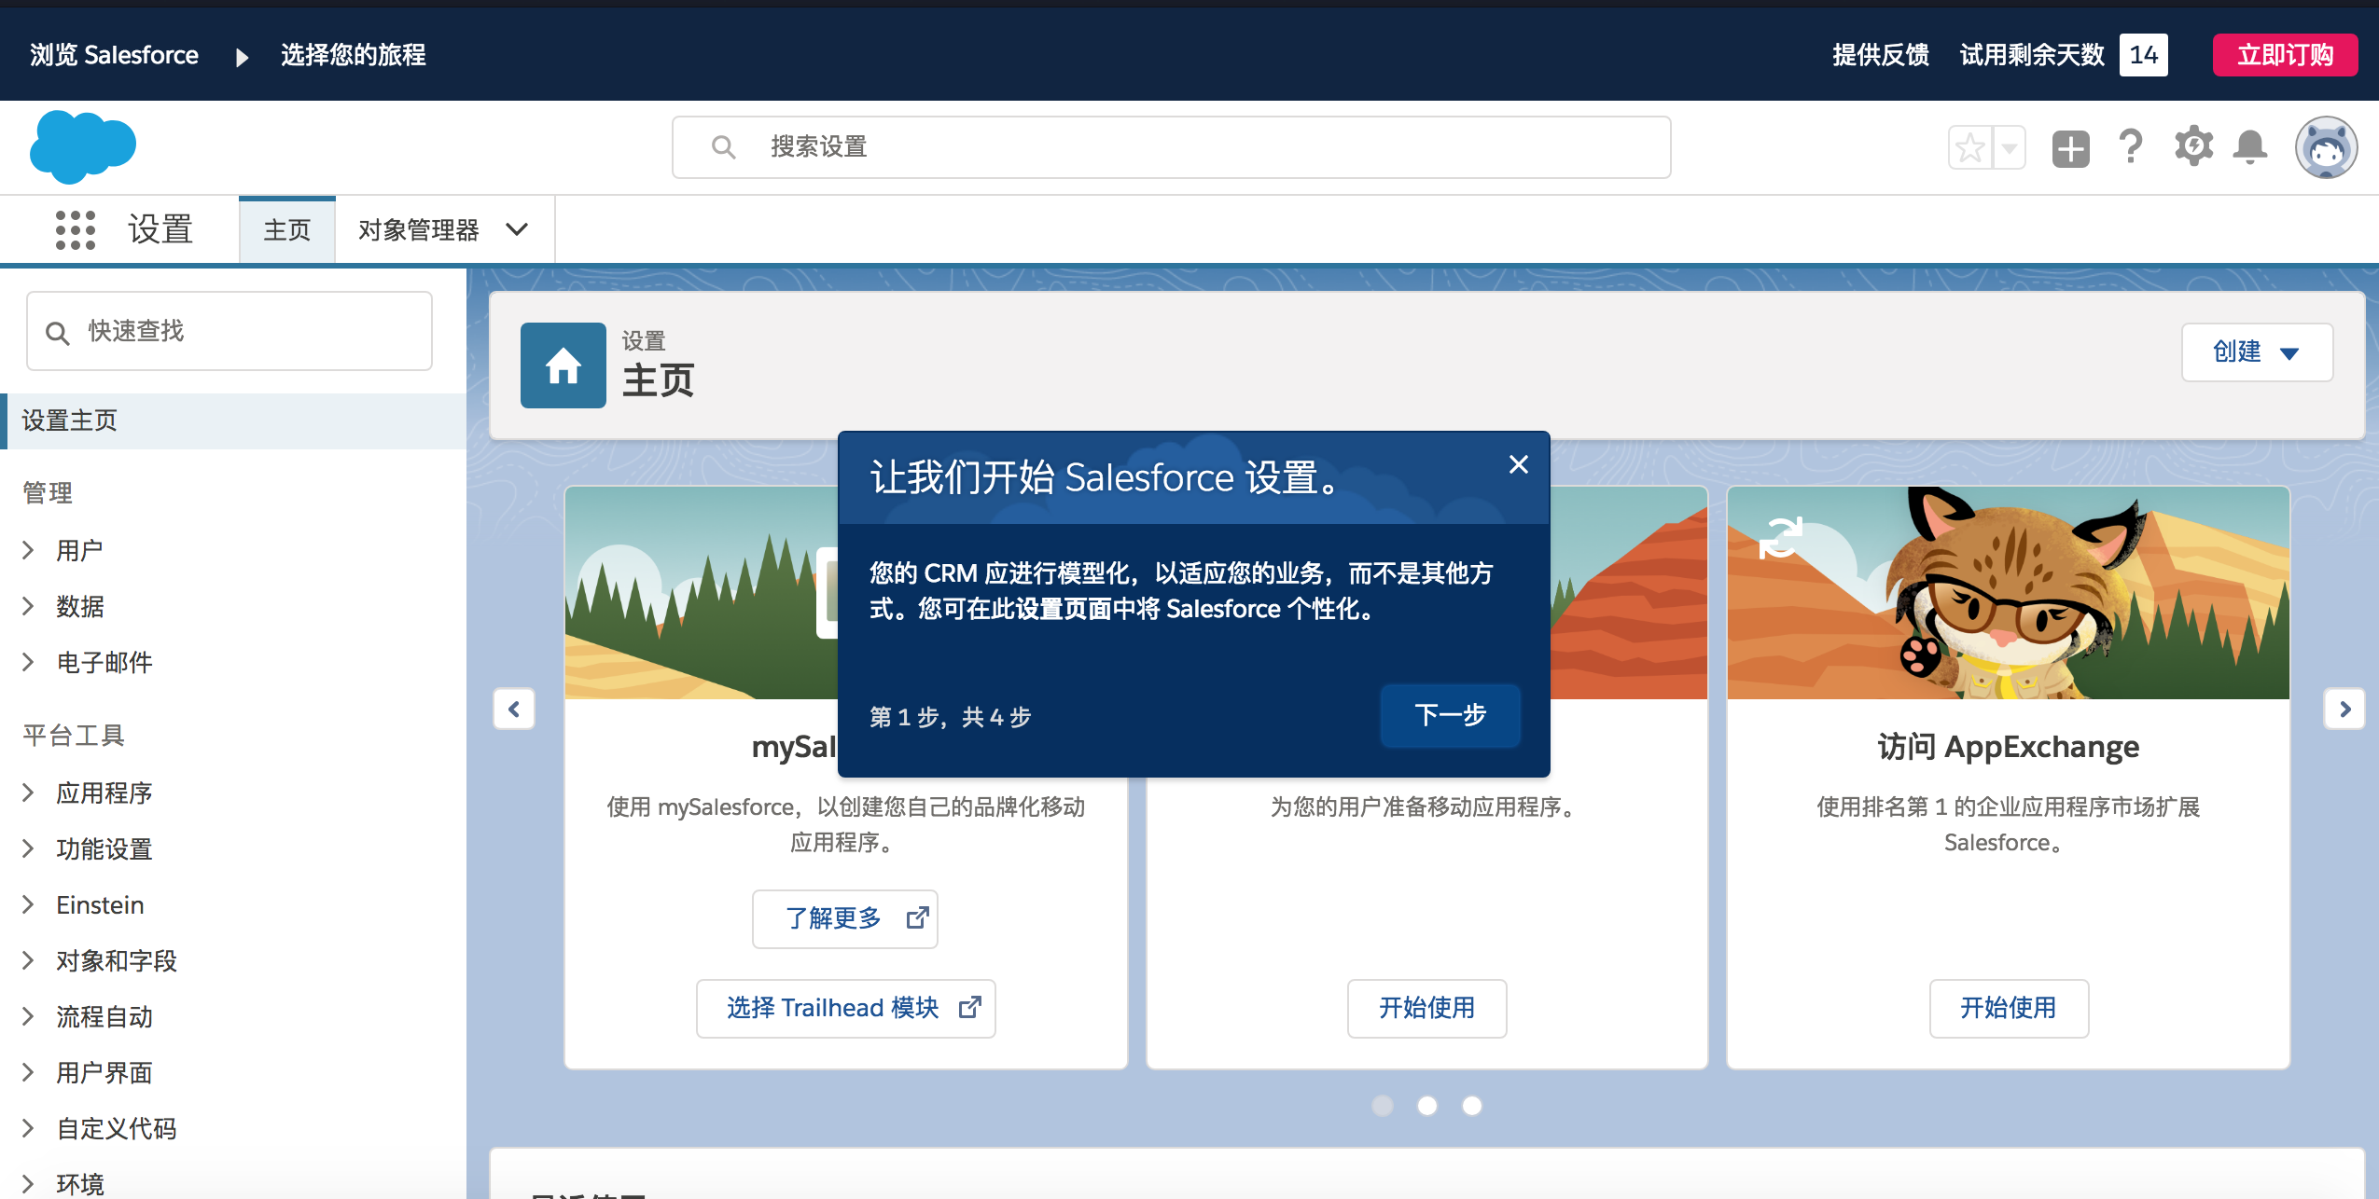Click 开始使用 under AppExchange card
The width and height of the screenshot is (2379, 1199).
[2009, 1008]
